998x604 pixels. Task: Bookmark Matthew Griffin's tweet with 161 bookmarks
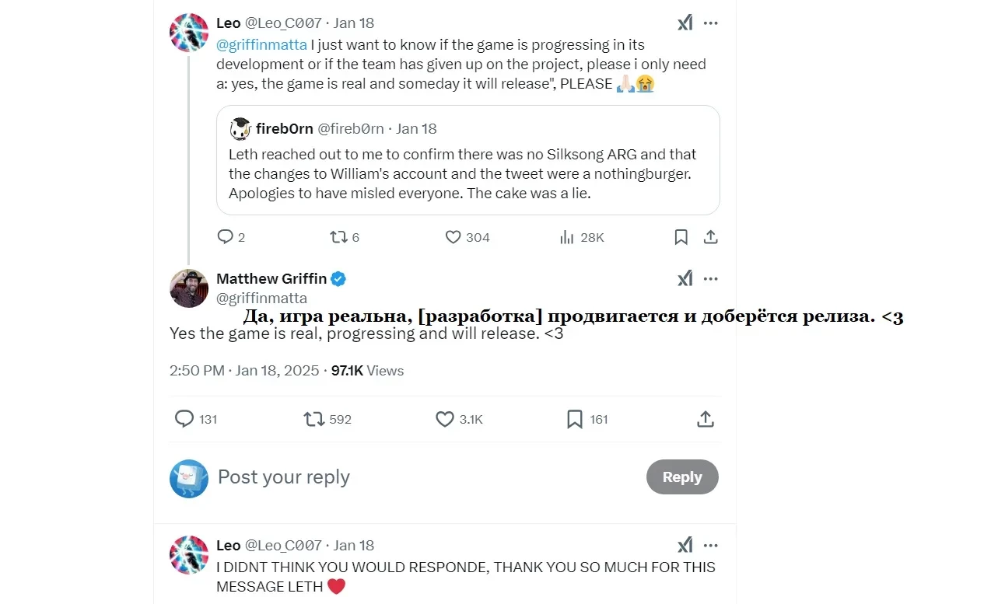click(575, 420)
